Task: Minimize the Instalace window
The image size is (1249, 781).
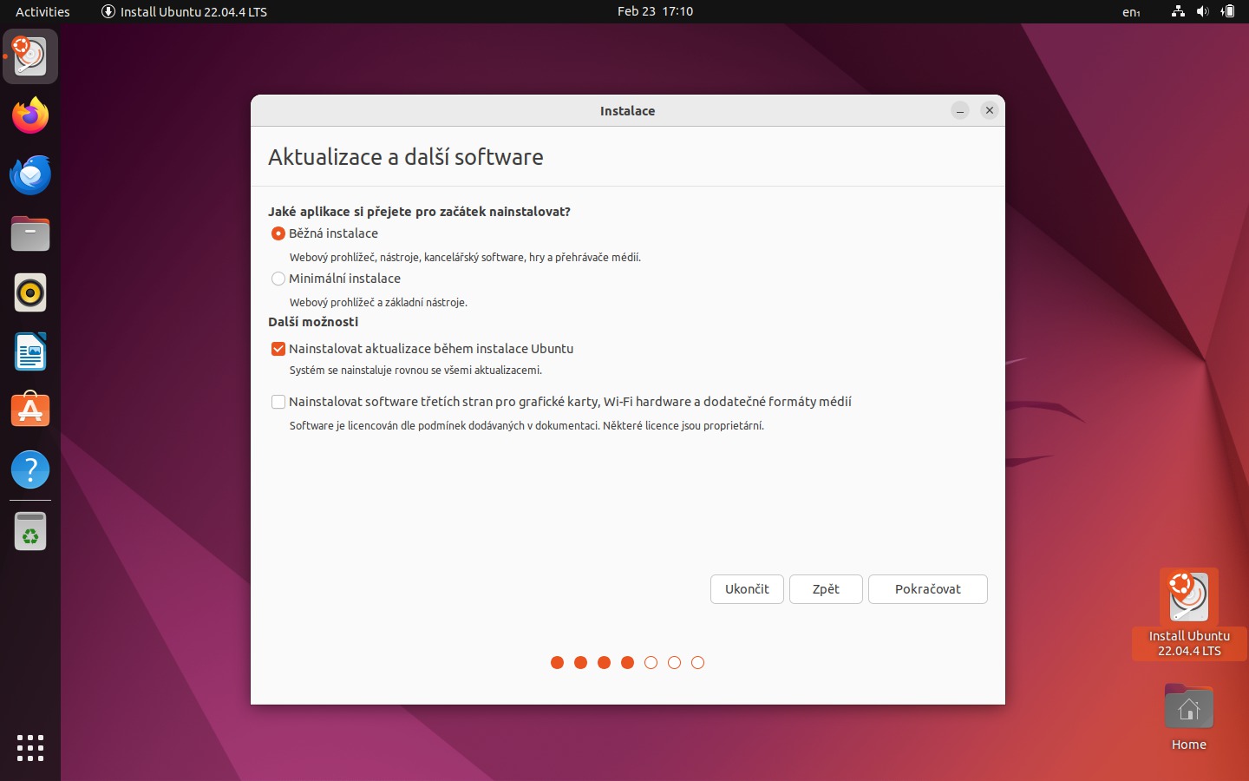Action: pos(960,110)
